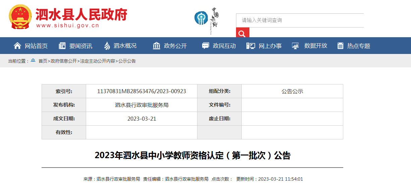Click the national emblem logo
This screenshot has width=411, height=187.
tap(20, 17)
